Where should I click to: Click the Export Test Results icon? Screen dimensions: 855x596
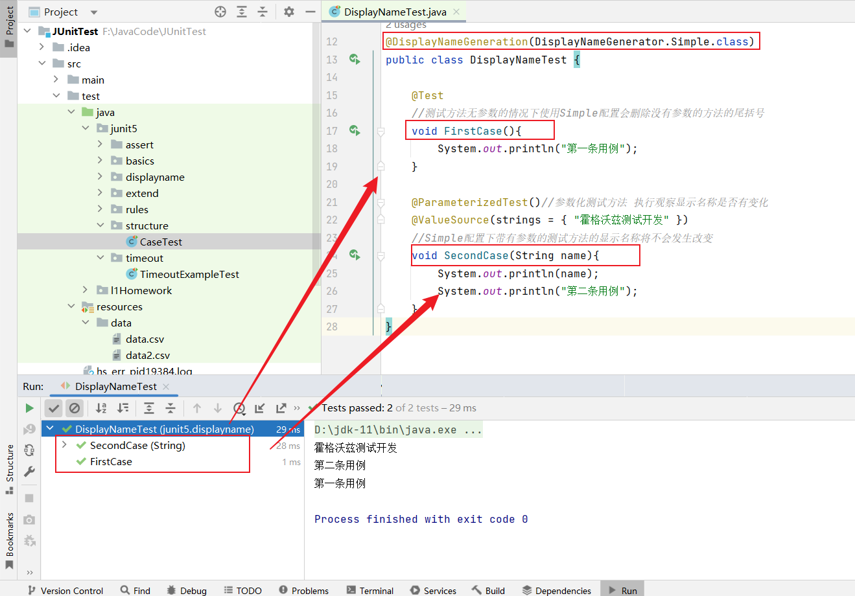point(281,408)
